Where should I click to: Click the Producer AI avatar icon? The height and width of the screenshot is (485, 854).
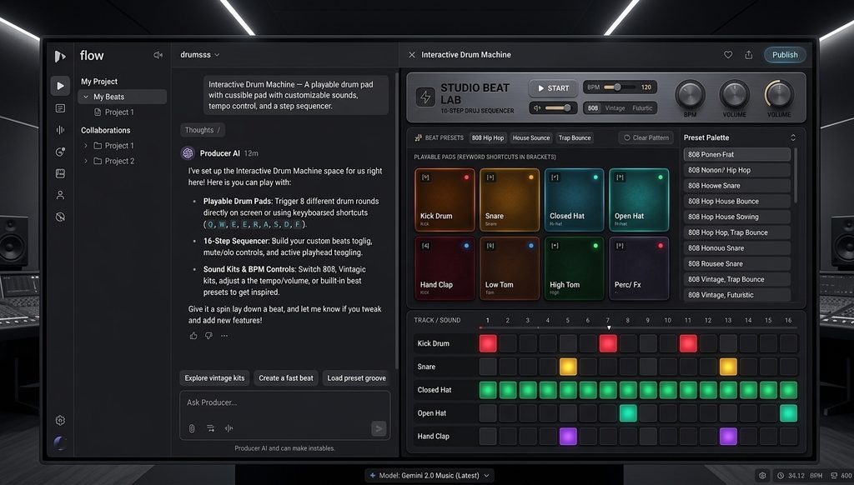(x=188, y=153)
